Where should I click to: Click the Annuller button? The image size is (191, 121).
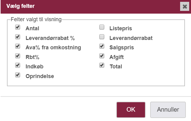(x=168, y=110)
